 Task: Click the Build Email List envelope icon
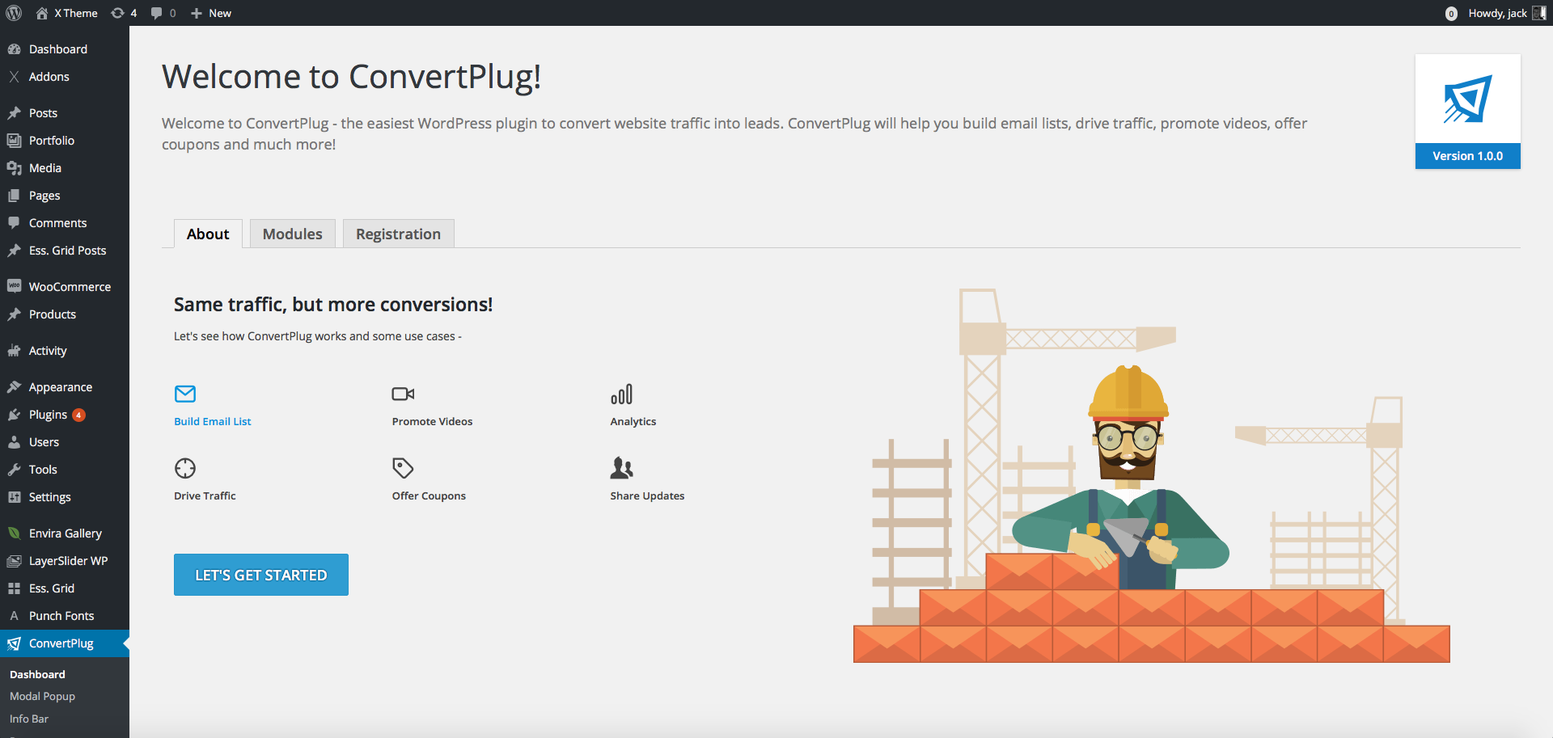point(185,394)
